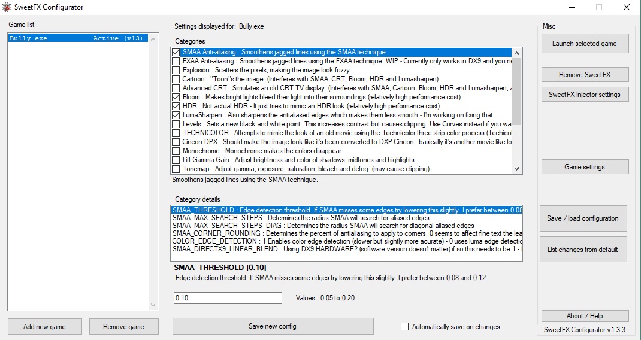Tick the Explosion effect checkbox
Screen dimensions: 641x340
pos(176,70)
